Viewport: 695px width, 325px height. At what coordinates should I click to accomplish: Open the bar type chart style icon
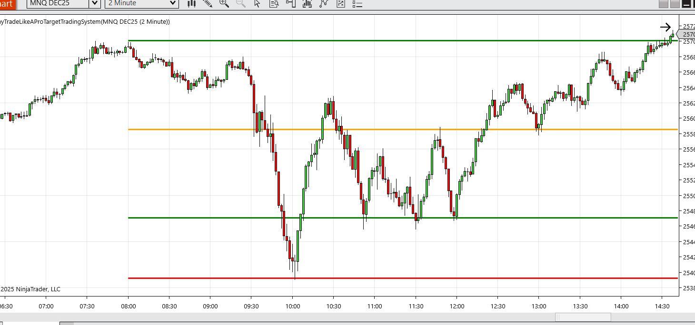pos(191,3)
